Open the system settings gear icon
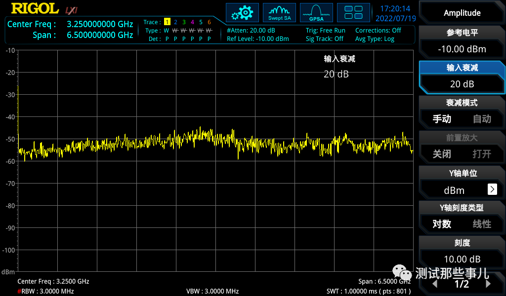Screen dimensions: 506x296 tap(242, 12)
